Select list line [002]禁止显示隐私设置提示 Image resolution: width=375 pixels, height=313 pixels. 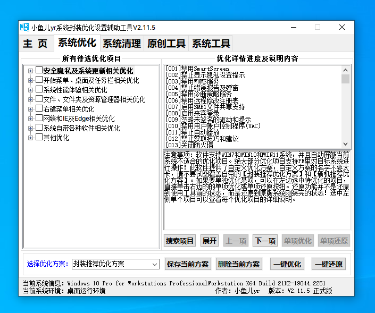point(205,75)
